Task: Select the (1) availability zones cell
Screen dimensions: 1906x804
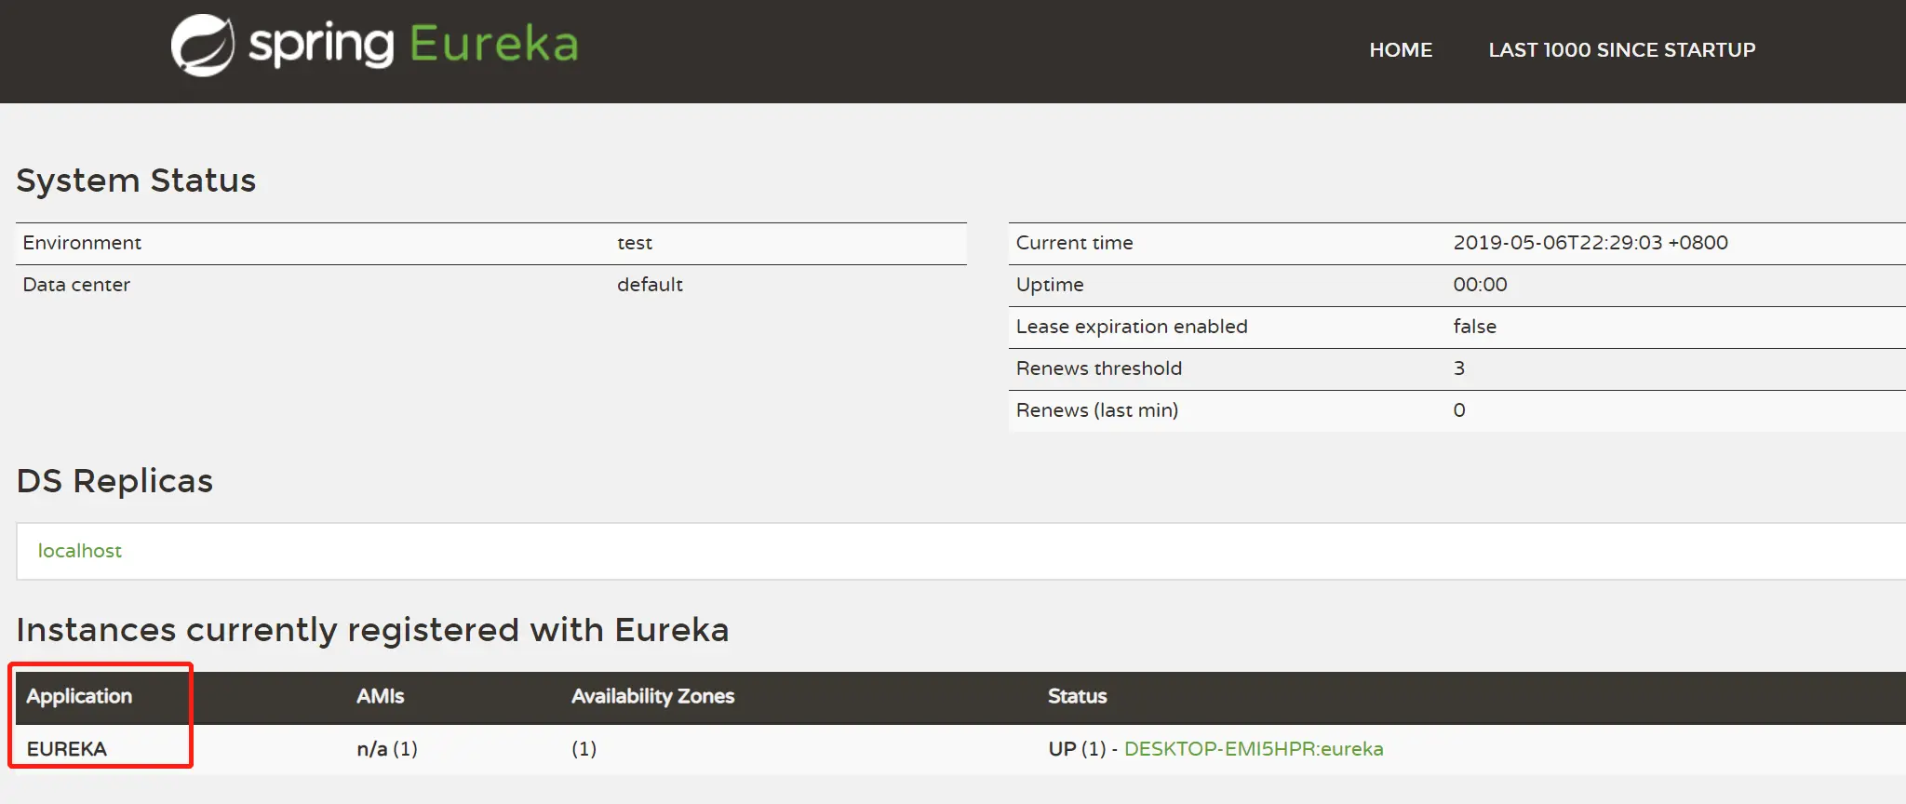Action: [x=584, y=749]
